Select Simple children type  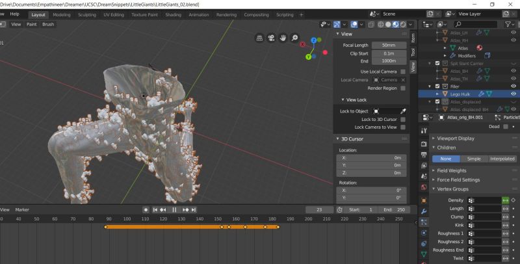pyautogui.click(x=474, y=159)
